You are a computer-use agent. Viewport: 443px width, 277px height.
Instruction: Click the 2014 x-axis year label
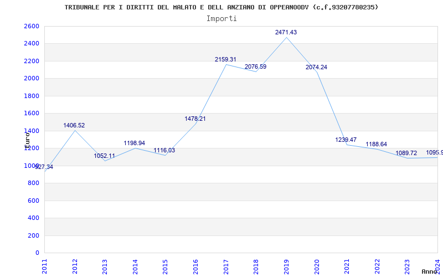click(x=135, y=267)
